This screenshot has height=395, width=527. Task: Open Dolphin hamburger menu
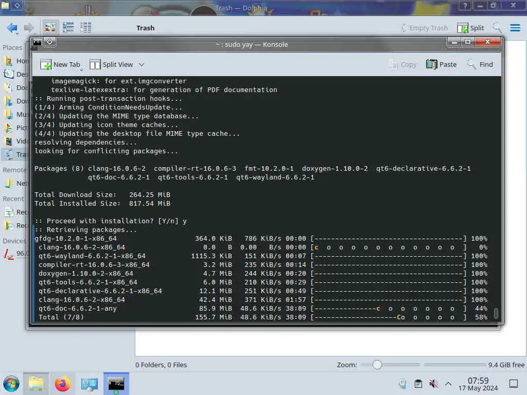(515, 28)
